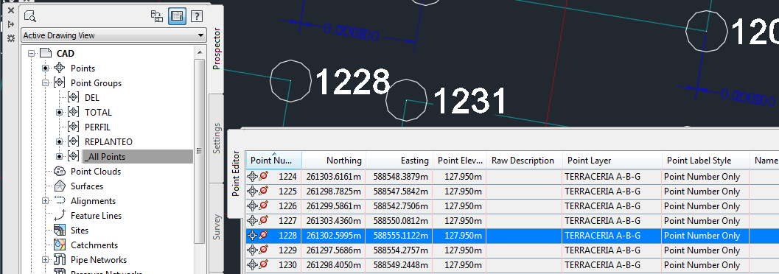
Task: Select Surfaces in the Prospector tree
Action: (x=87, y=186)
